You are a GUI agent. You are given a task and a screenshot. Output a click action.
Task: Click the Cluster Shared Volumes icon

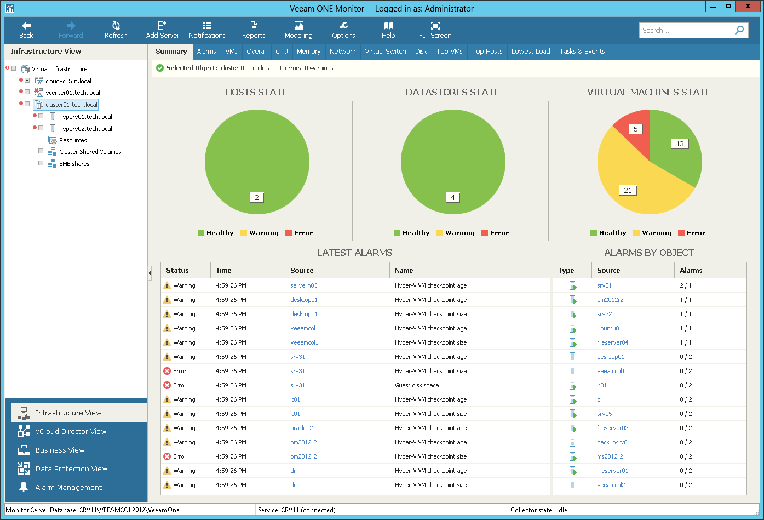click(53, 152)
